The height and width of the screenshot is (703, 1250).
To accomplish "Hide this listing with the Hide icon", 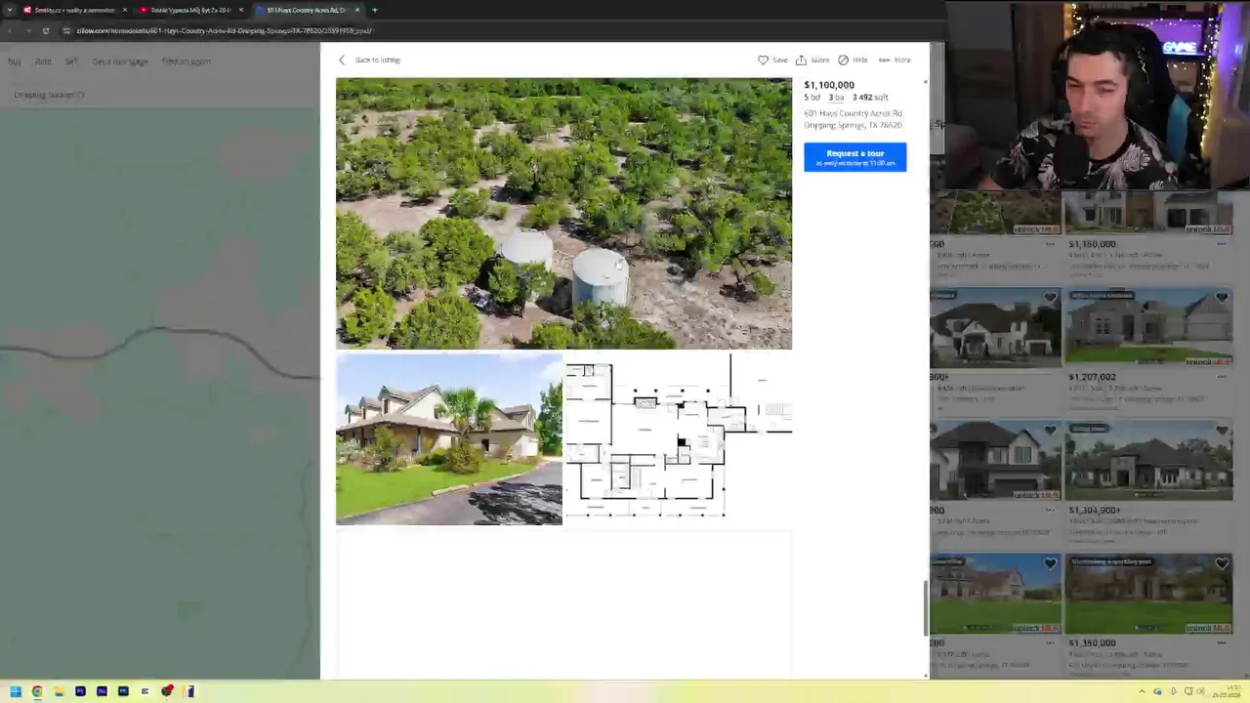I will pos(843,60).
